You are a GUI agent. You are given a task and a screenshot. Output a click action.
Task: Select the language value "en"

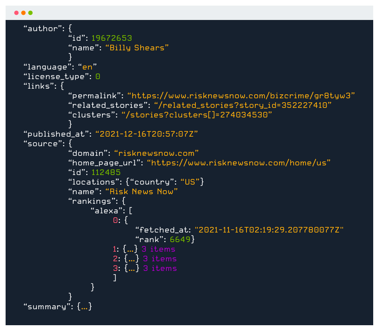pyautogui.click(x=87, y=67)
